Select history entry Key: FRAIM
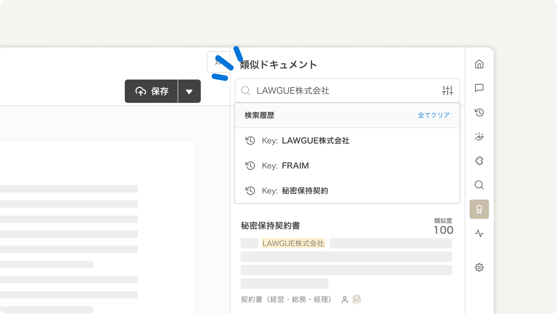Screen dimensions: 557x314 [x=285, y=166]
